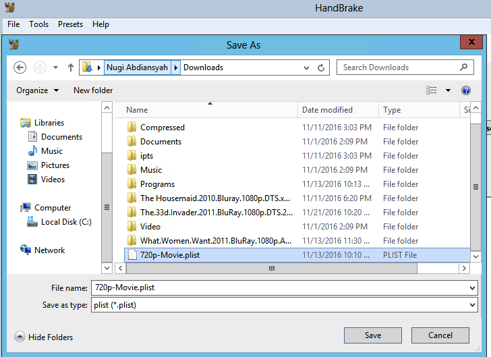Click the Compressed folder icon
This screenshot has height=357, width=491.
point(132,128)
